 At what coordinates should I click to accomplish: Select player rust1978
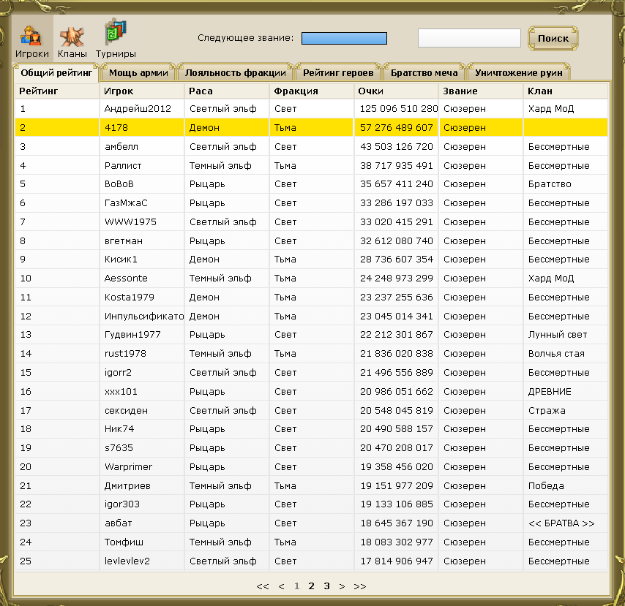pos(125,354)
